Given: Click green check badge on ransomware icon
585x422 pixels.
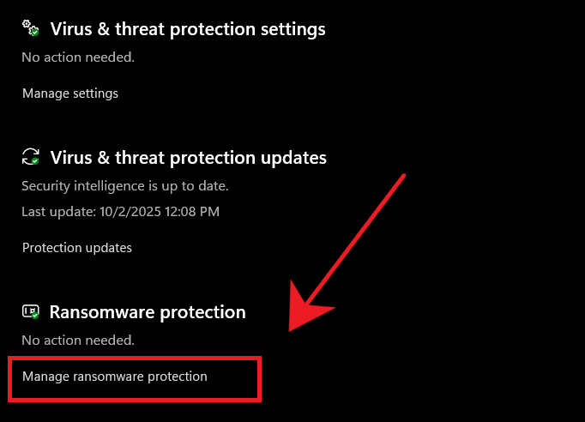Looking at the screenshot, I should coord(35,316).
